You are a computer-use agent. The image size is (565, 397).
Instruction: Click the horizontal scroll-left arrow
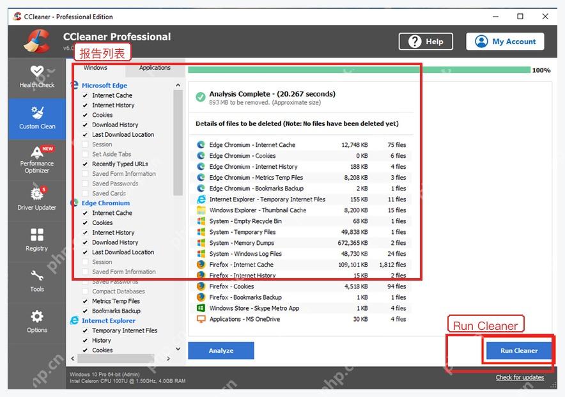coord(73,359)
